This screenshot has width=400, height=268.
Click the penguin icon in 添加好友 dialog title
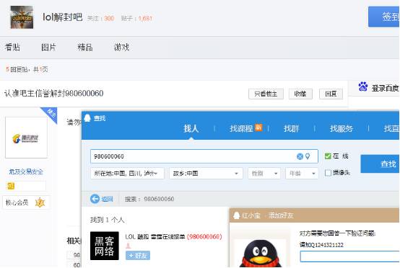point(237,215)
